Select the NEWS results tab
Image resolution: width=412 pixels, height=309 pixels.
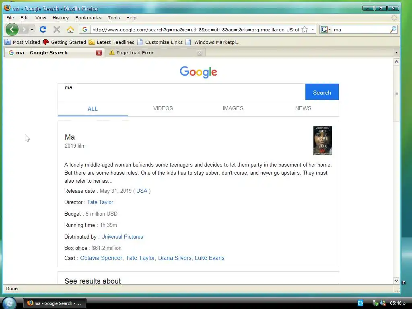pos(303,108)
